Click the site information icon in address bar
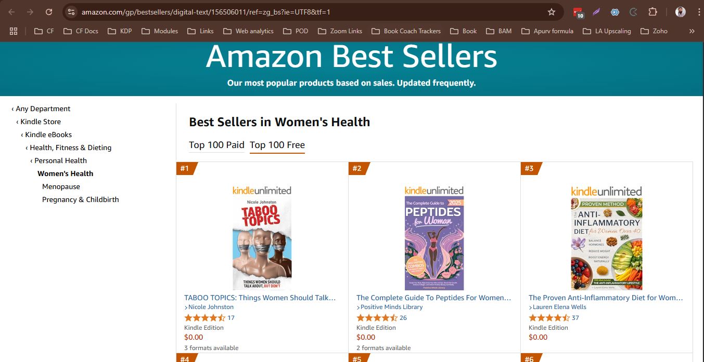Image resolution: width=704 pixels, height=362 pixels. (x=71, y=12)
